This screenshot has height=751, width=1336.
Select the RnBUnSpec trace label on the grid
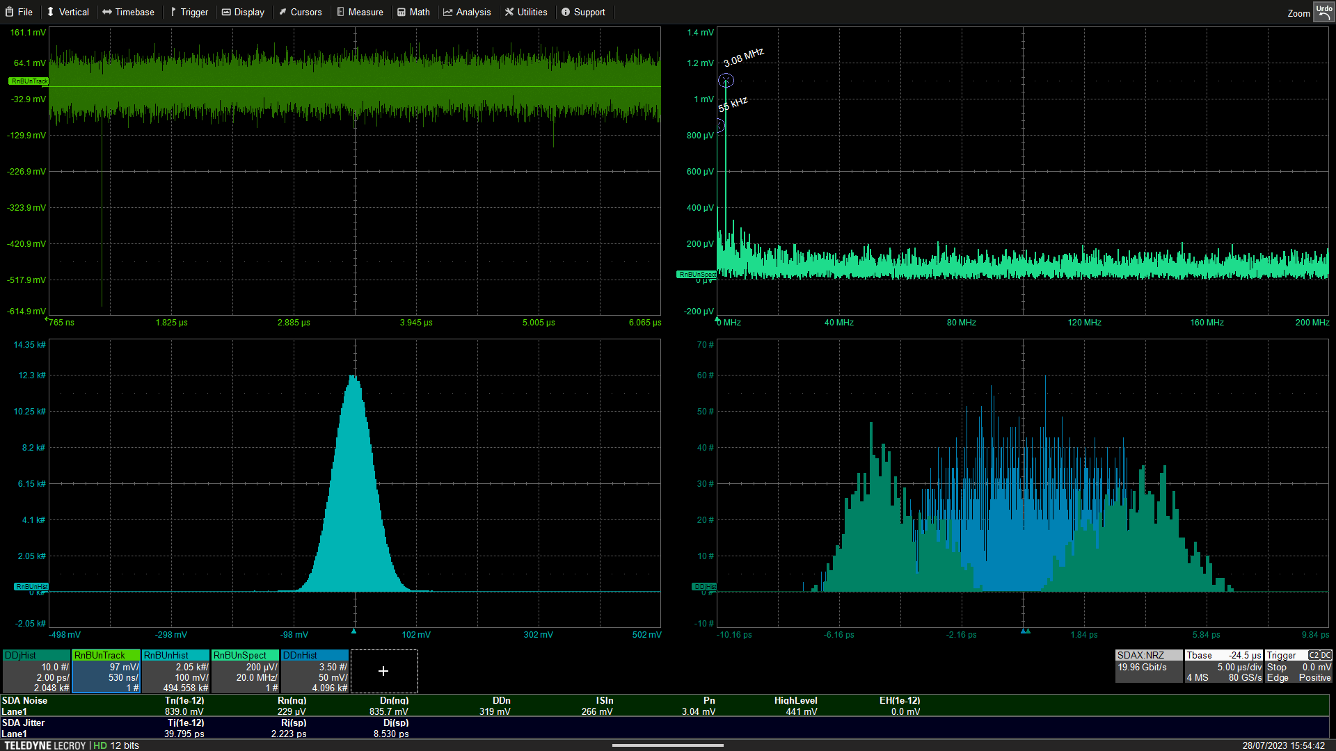[x=697, y=275]
